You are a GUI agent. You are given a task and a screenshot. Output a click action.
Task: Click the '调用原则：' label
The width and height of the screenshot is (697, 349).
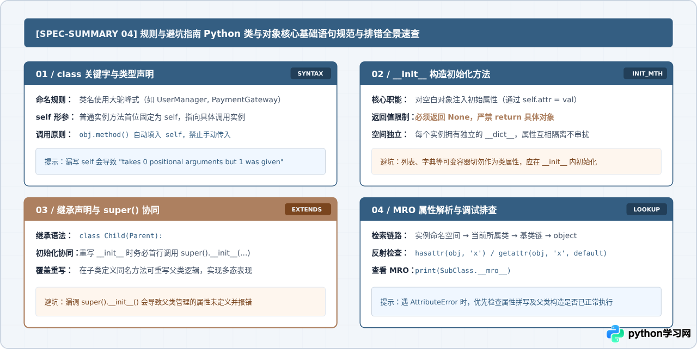pyautogui.click(x=54, y=134)
